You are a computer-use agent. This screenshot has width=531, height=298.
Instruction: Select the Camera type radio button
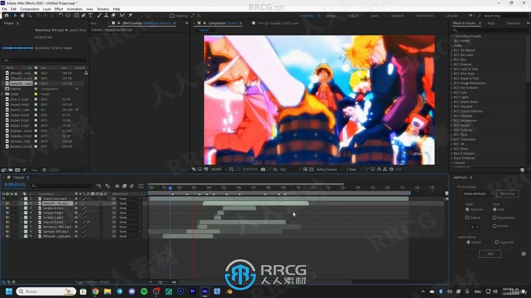pos(494,226)
